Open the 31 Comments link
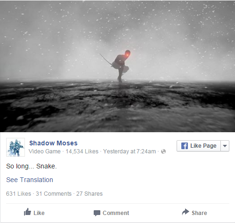 pos(54,194)
